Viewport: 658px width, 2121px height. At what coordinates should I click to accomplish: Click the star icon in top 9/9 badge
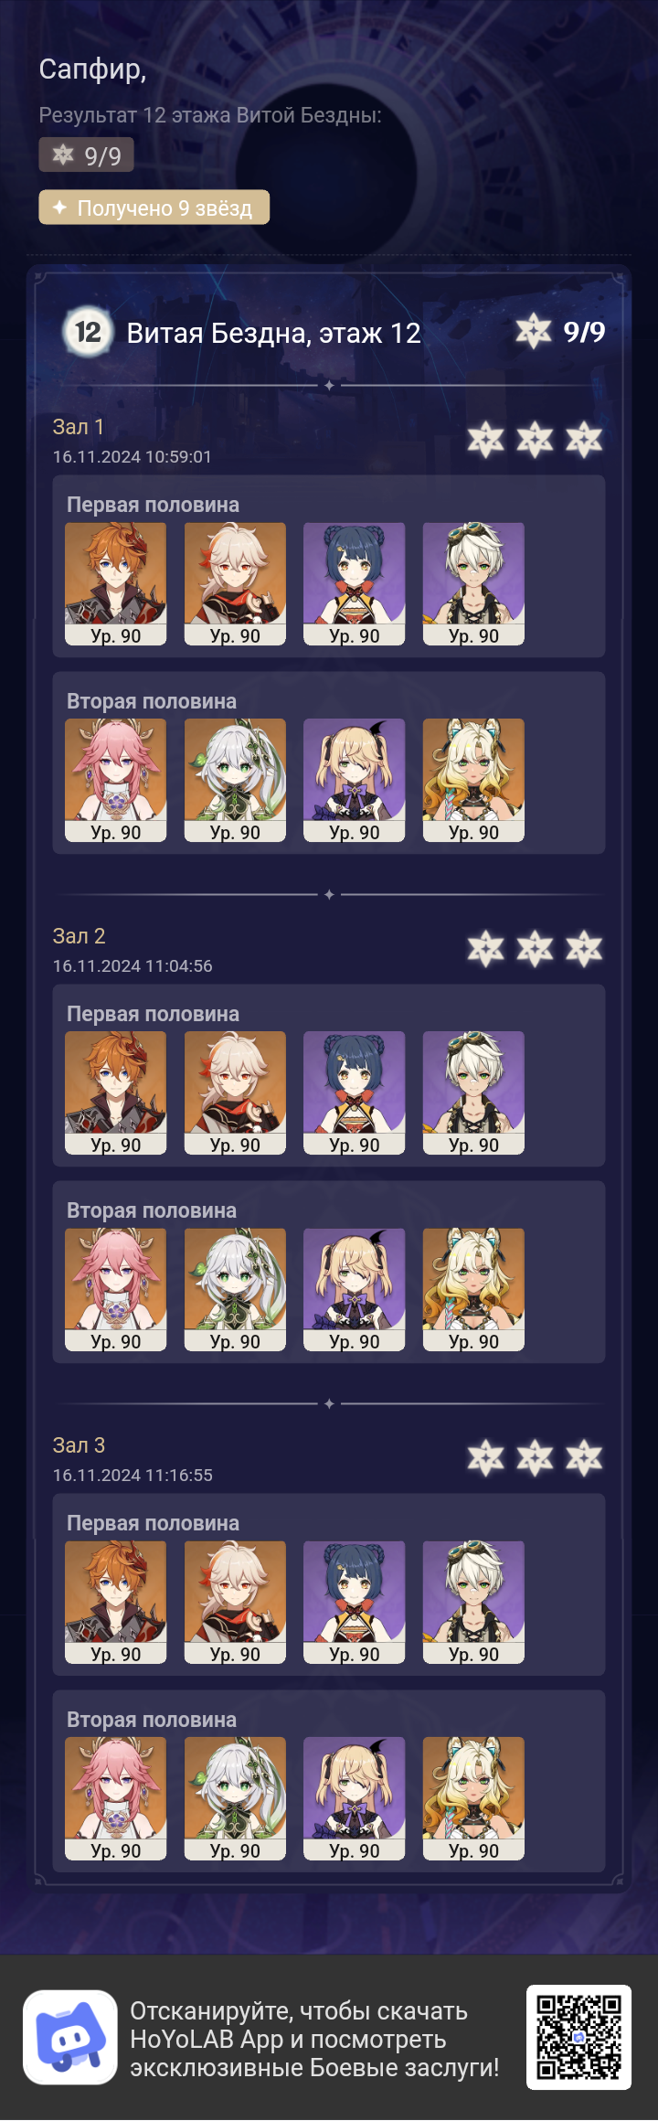(63, 155)
